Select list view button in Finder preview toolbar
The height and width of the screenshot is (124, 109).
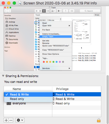pos(40,11)
